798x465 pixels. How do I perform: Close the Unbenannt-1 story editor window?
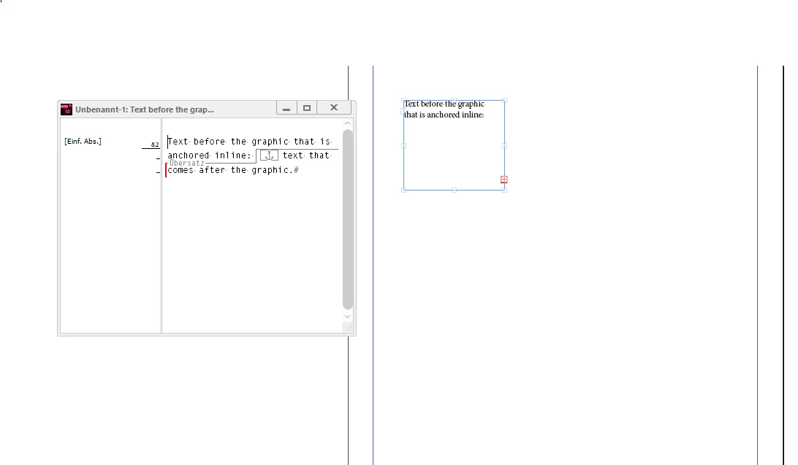(334, 108)
